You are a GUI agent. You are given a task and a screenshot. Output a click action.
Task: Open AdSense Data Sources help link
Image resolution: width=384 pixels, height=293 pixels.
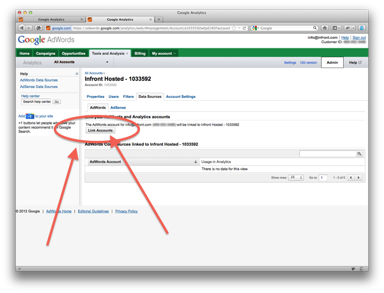tap(38, 87)
